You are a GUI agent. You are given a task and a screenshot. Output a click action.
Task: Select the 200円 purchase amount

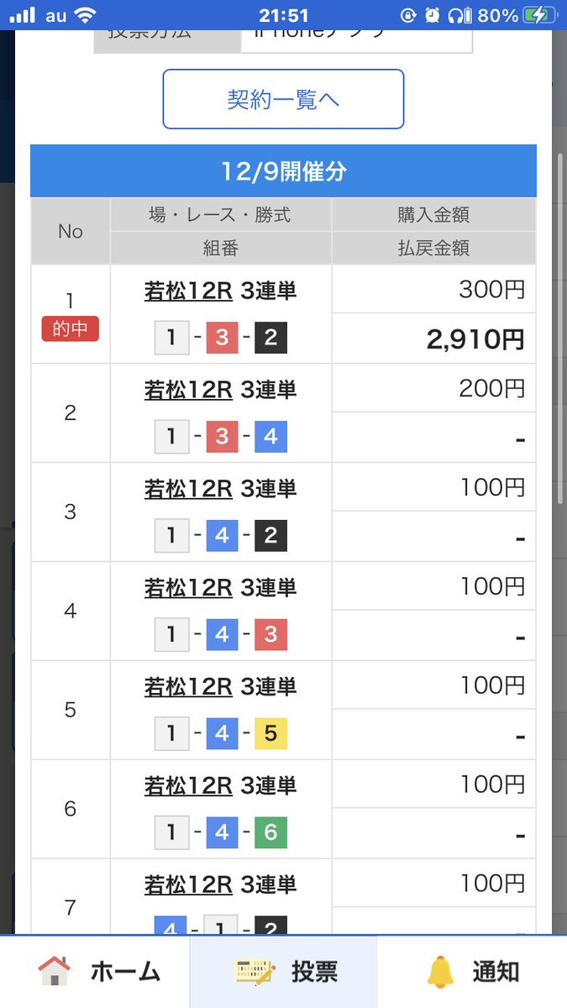click(492, 388)
